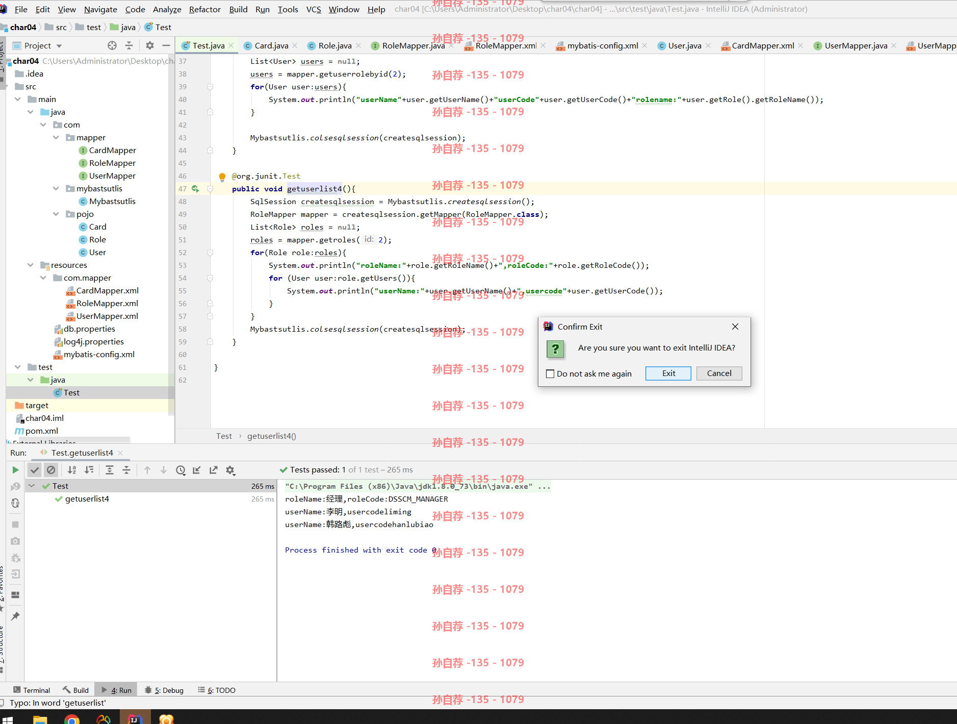Open the 5: Debug tool window
Image resolution: width=957 pixels, height=724 pixels.
click(x=164, y=690)
